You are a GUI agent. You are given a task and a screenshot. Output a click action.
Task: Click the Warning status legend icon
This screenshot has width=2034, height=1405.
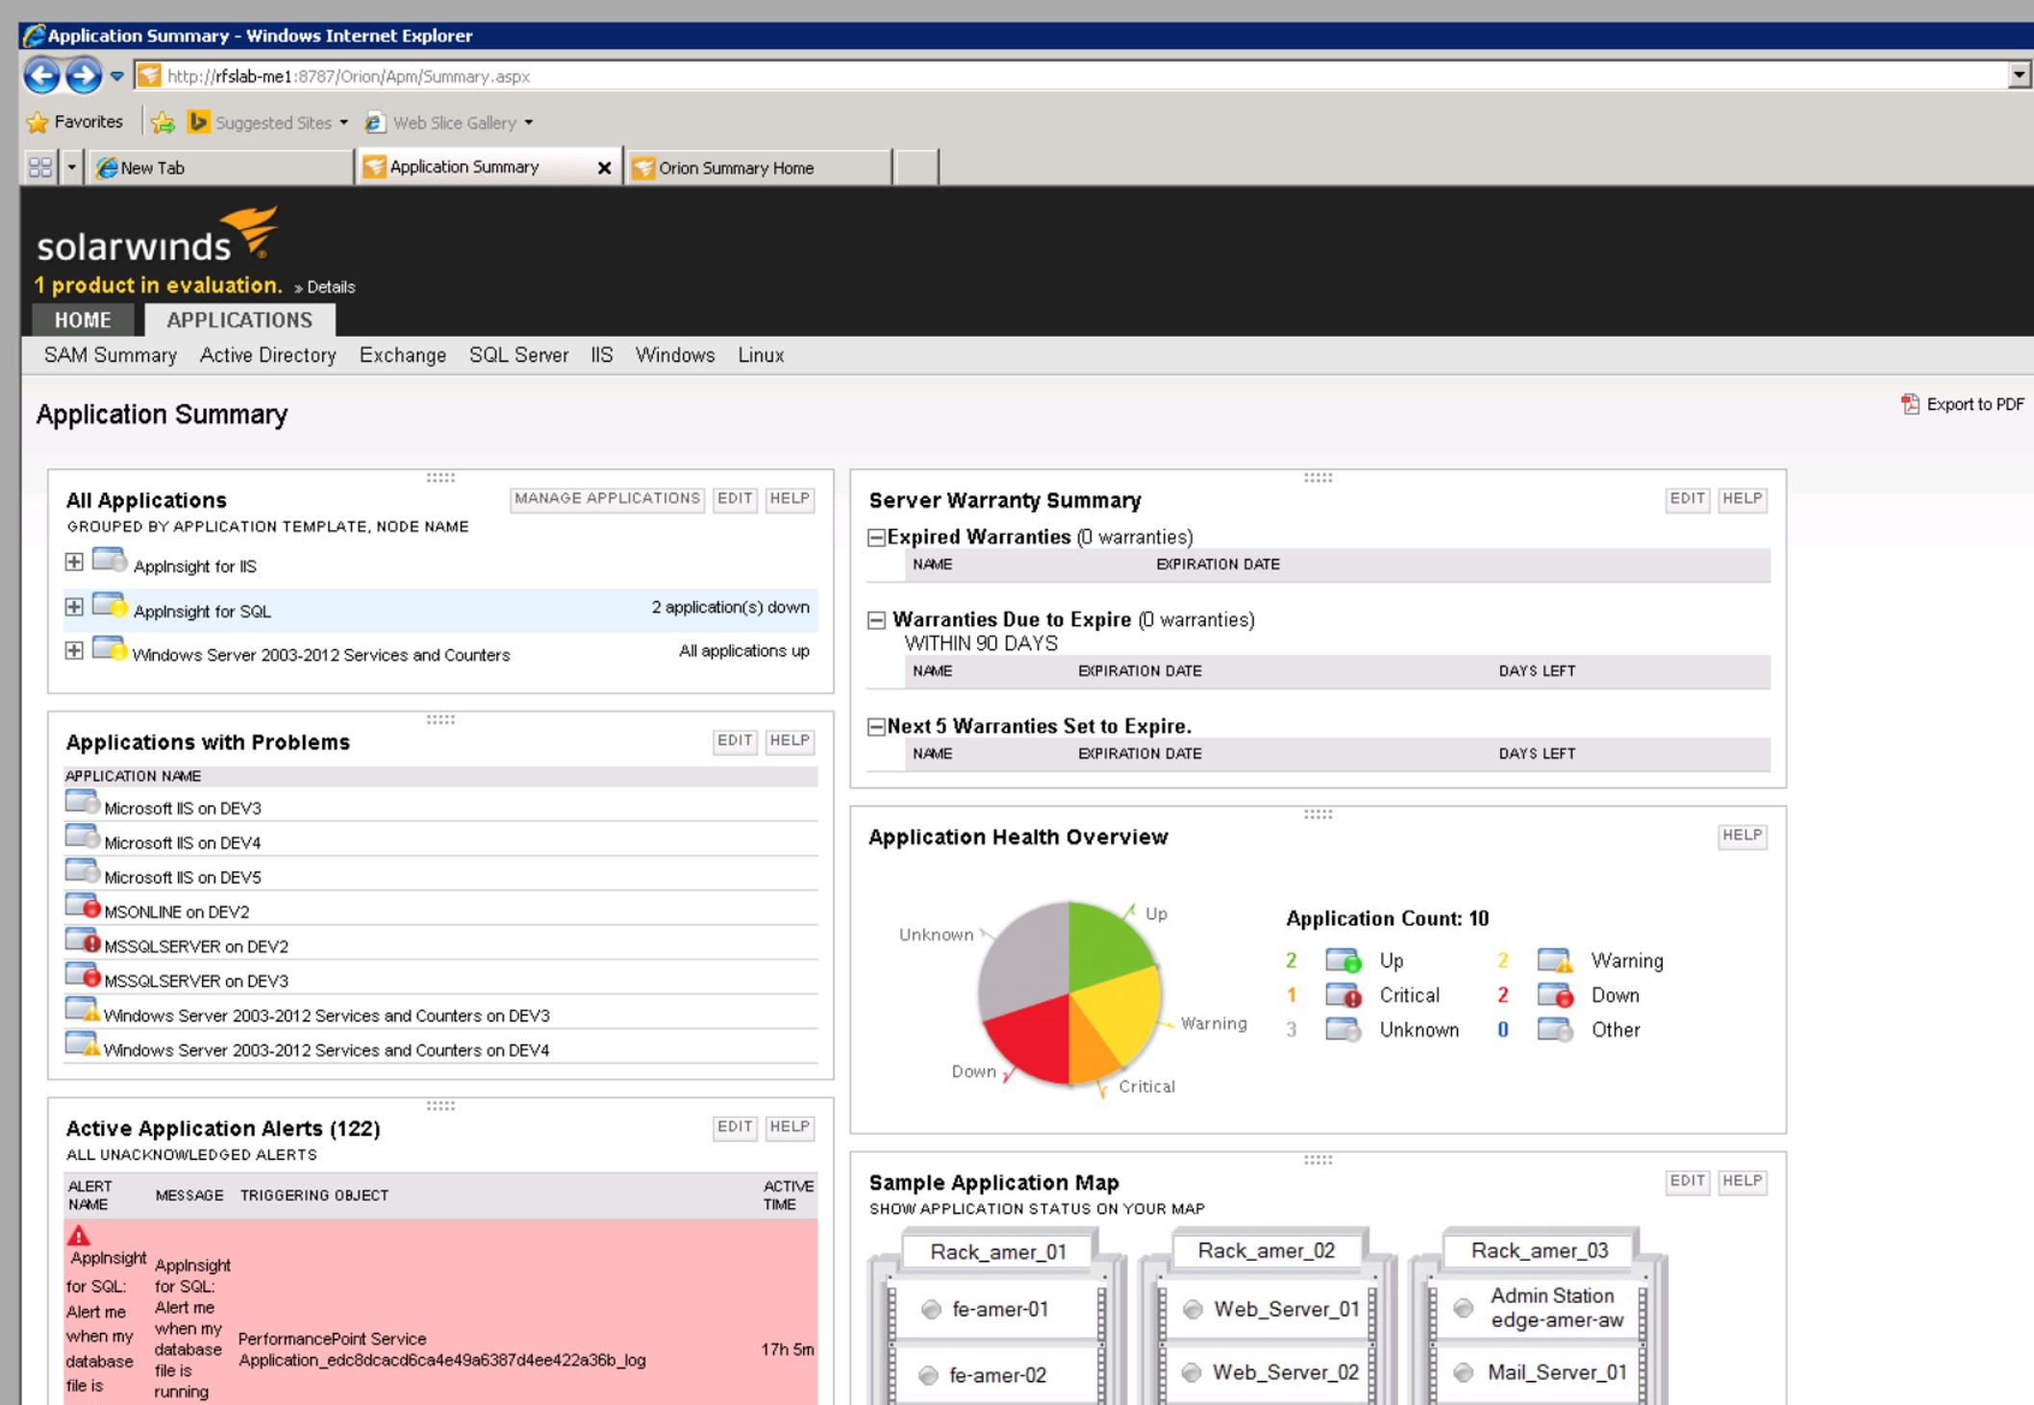[x=1555, y=961]
